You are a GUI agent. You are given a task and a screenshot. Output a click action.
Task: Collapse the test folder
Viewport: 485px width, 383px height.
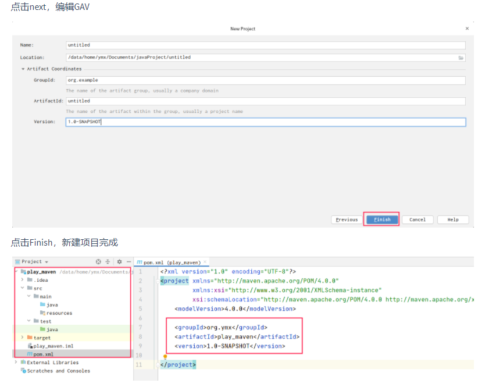coord(28,321)
